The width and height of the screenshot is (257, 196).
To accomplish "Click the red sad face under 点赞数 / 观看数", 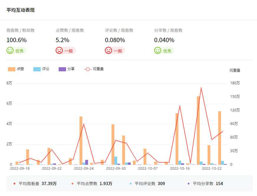I will [59, 50].
